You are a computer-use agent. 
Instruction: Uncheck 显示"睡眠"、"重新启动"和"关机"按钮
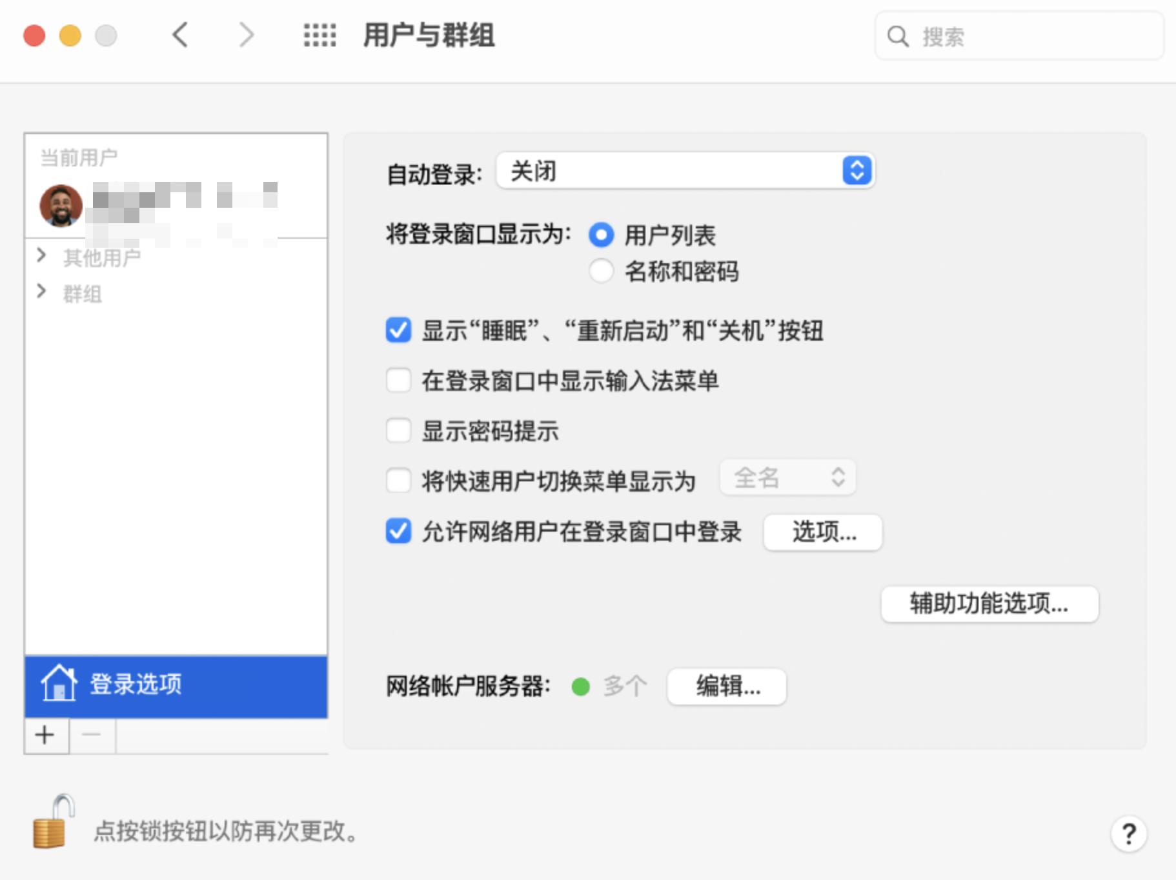click(398, 330)
